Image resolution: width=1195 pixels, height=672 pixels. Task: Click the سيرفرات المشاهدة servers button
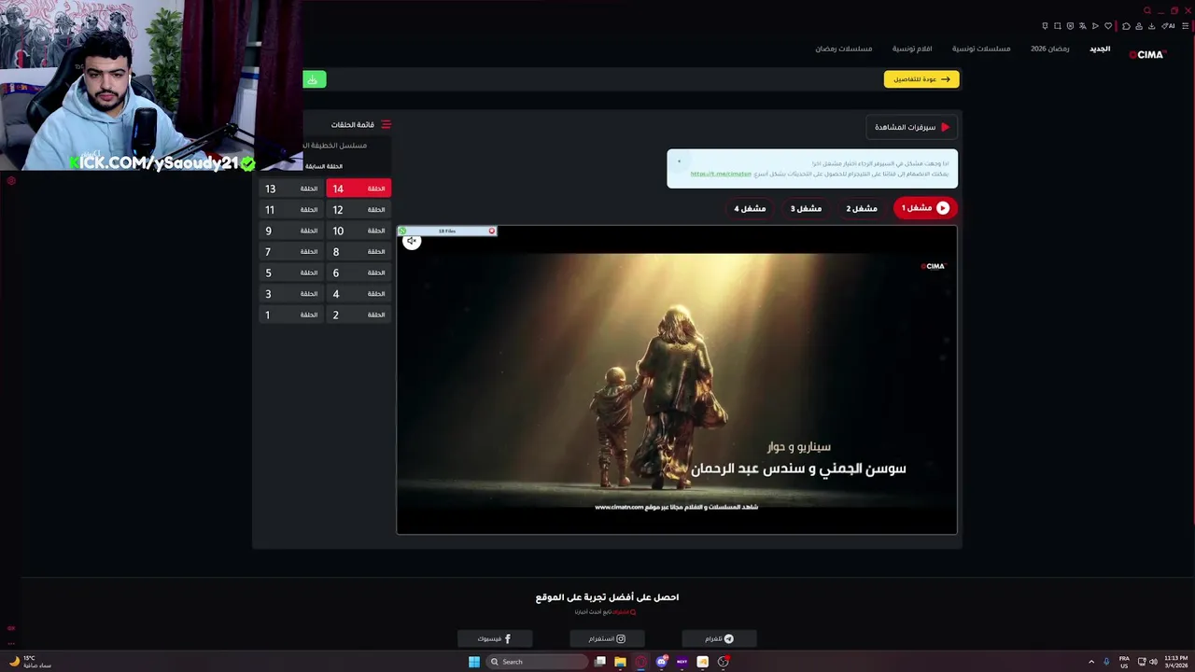[912, 127]
